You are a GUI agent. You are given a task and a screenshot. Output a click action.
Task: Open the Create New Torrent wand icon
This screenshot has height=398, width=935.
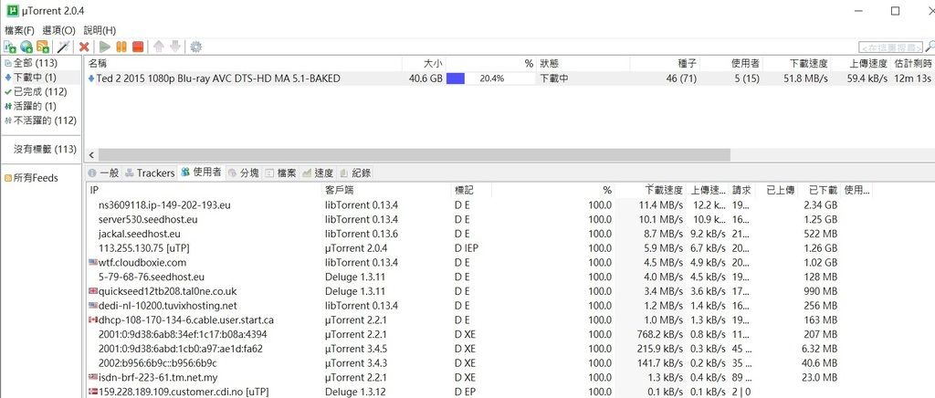point(63,47)
